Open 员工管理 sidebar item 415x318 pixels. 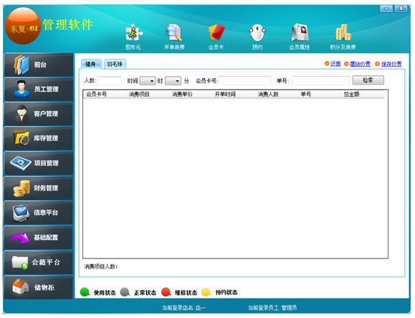click(39, 90)
